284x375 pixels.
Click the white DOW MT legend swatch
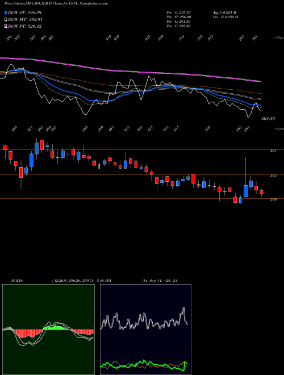point(6,19)
